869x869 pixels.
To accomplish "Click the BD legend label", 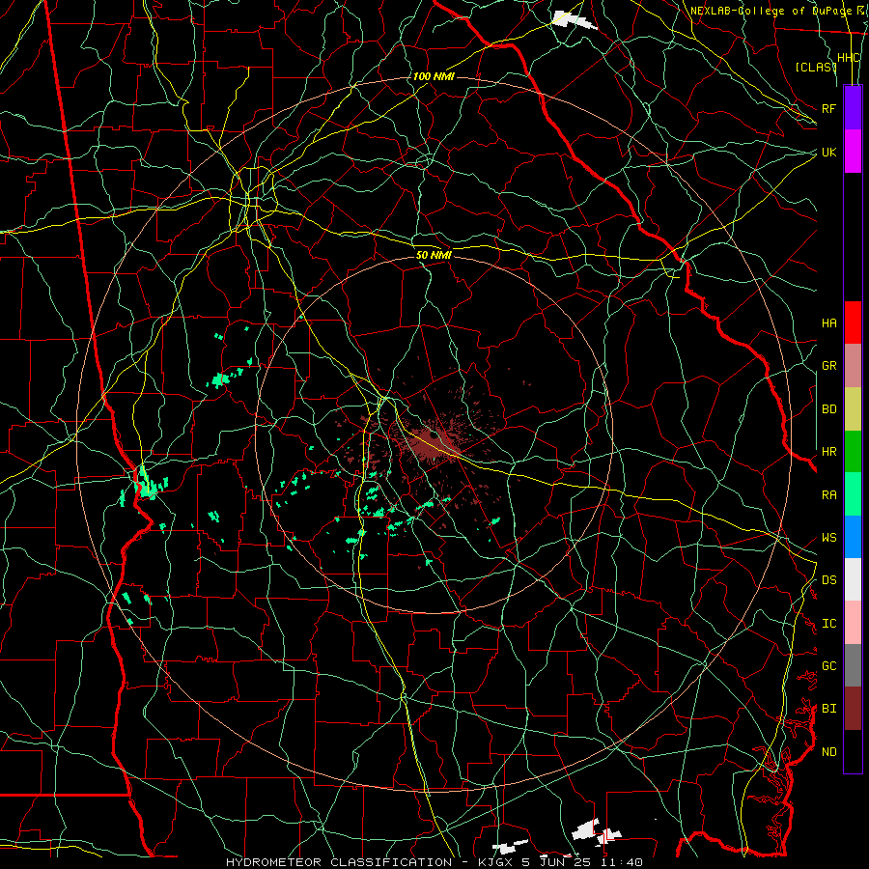I will tap(828, 409).
